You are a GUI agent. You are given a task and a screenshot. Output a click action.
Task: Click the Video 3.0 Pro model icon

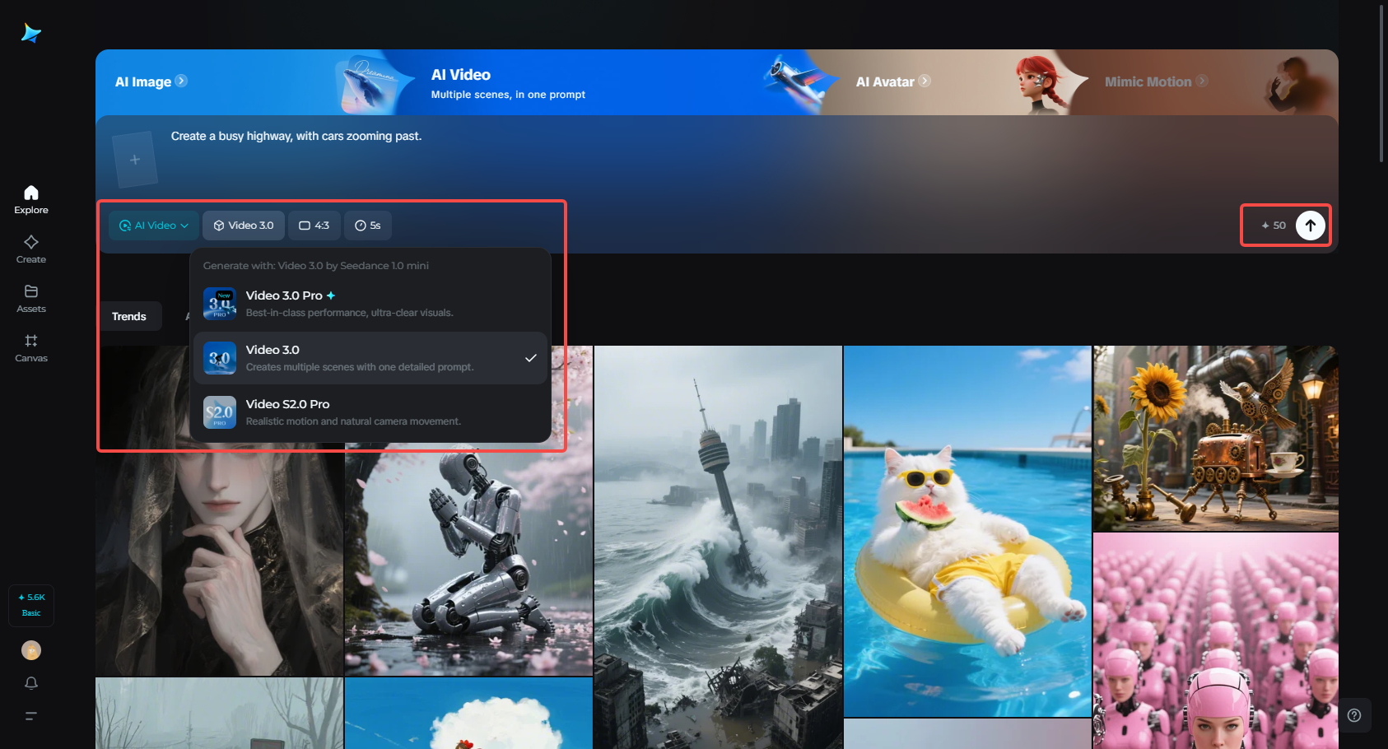(x=220, y=304)
